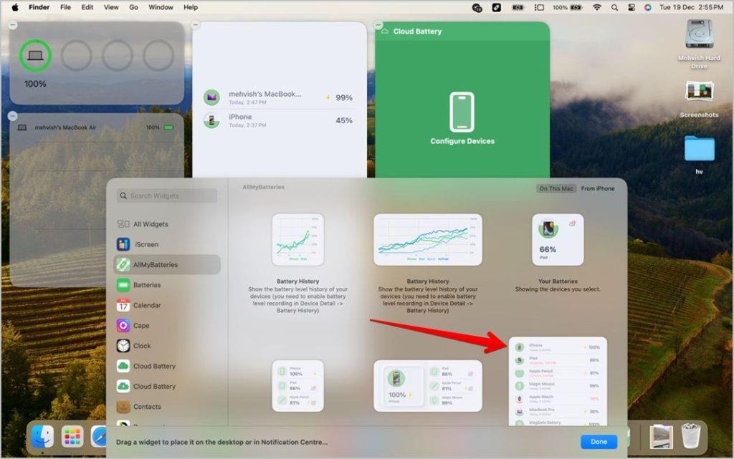Select the large device list widget thumbnail
734x459 pixels.
click(558, 382)
